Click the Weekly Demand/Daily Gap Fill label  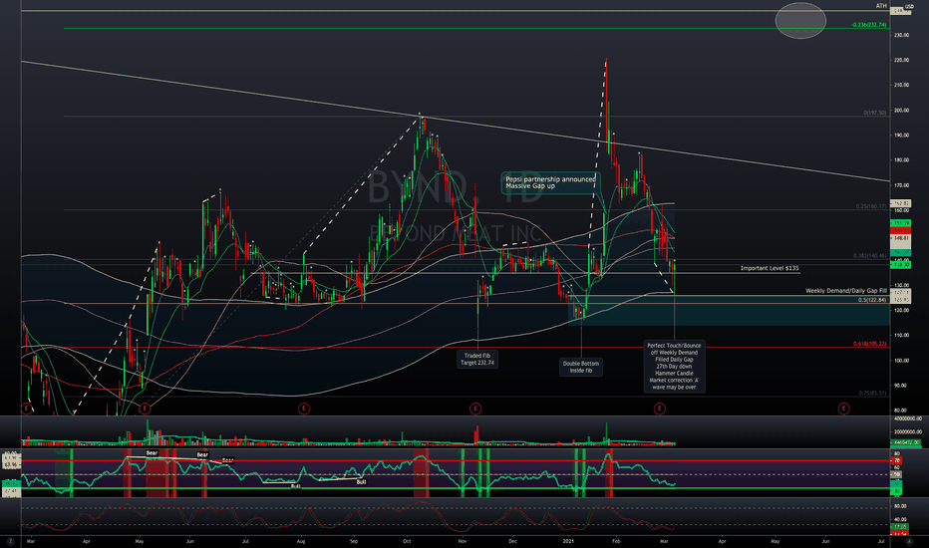click(846, 291)
